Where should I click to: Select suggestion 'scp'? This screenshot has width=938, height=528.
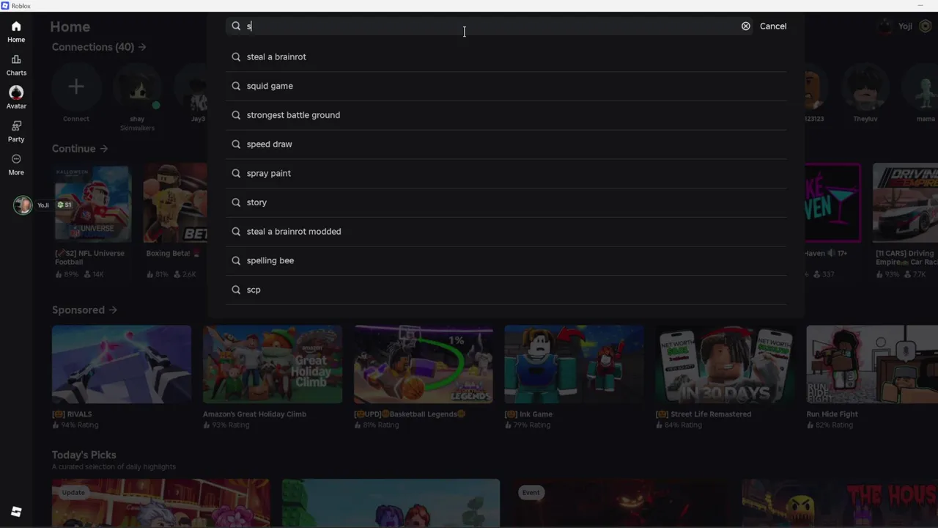(x=506, y=290)
